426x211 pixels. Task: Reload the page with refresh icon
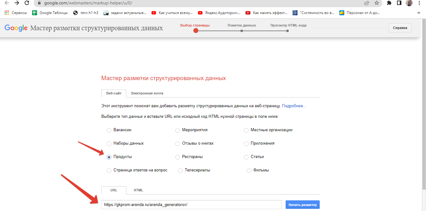[x=27, y=3]
